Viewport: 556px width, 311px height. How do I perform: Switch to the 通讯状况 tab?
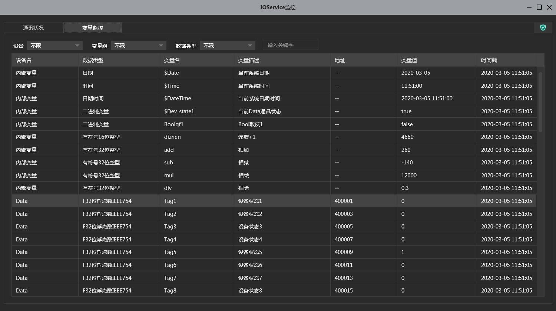pyautogui.click(x=33, y=27)
